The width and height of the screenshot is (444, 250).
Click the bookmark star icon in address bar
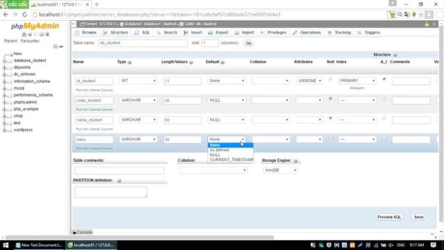click(x=421, y=15)
